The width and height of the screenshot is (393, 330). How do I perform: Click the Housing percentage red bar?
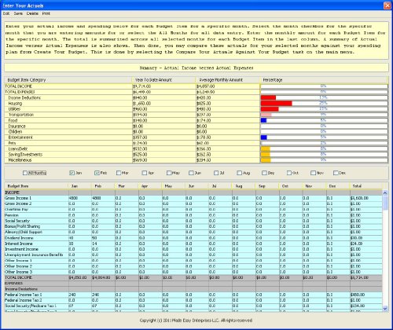pos(277,104)
